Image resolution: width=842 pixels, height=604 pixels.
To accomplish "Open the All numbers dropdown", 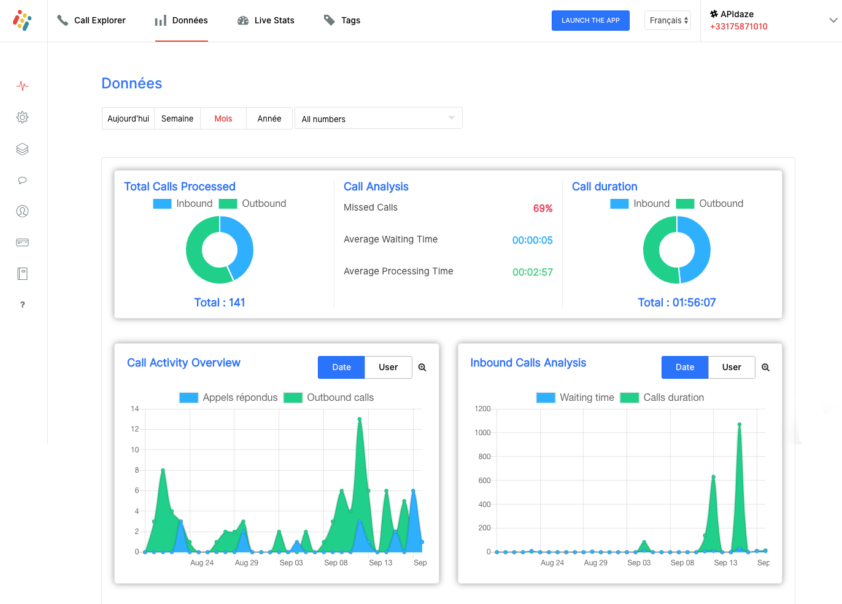I will point(378,118).
